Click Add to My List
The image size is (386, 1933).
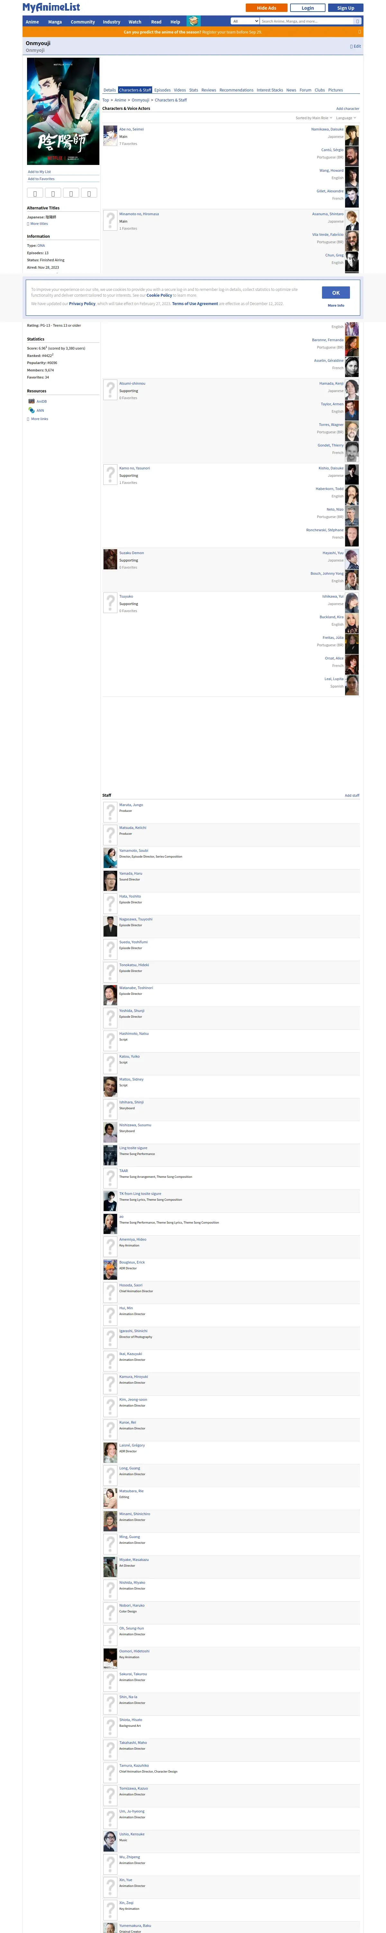[40, 172]
